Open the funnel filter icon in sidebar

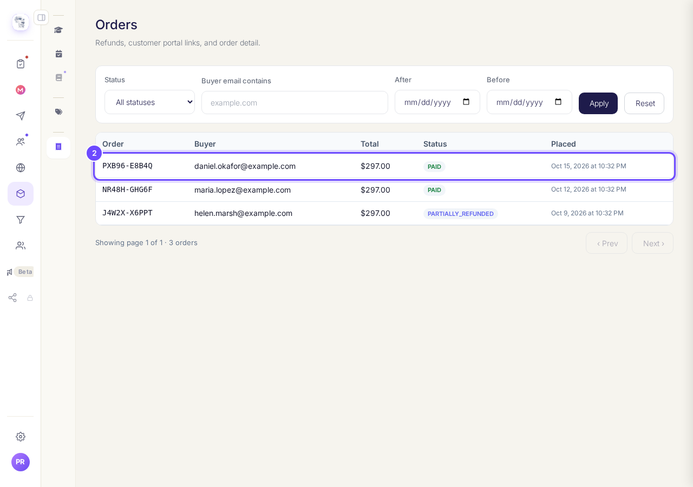coord(21,220)
